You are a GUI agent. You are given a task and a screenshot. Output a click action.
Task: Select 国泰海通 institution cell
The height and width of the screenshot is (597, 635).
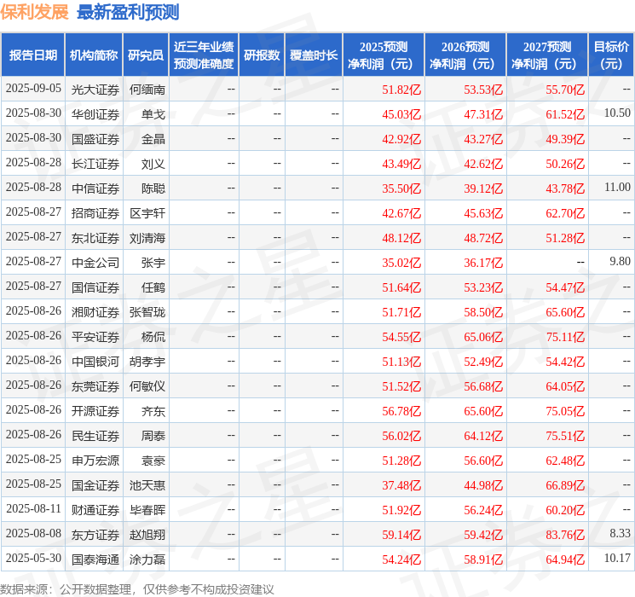pos(95,559)
